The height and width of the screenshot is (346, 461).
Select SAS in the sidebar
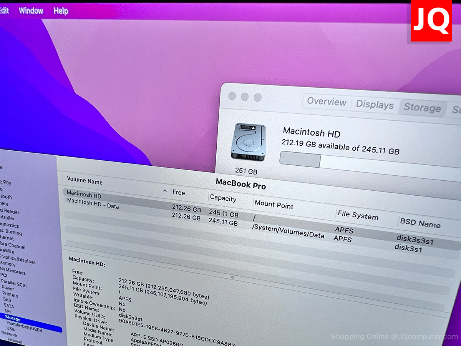(x=7, y=299)
